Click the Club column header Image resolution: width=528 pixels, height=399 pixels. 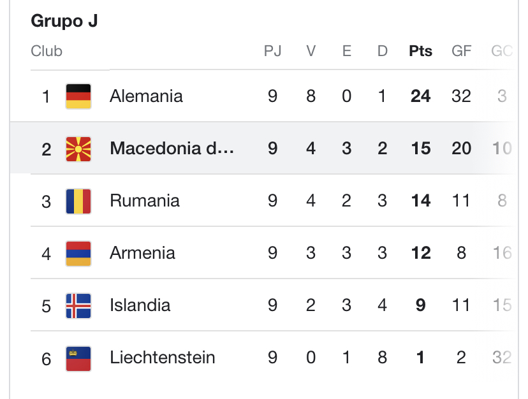[x=47, y=51]
